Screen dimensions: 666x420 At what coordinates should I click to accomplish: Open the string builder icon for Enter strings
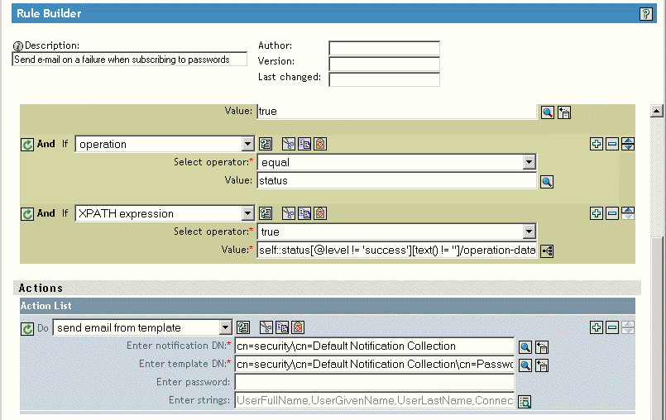tap(525, 402)
